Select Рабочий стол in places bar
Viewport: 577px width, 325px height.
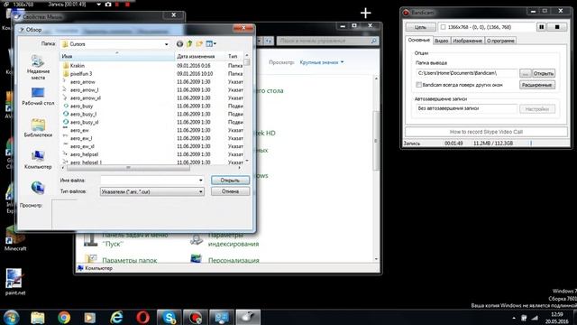38,97
